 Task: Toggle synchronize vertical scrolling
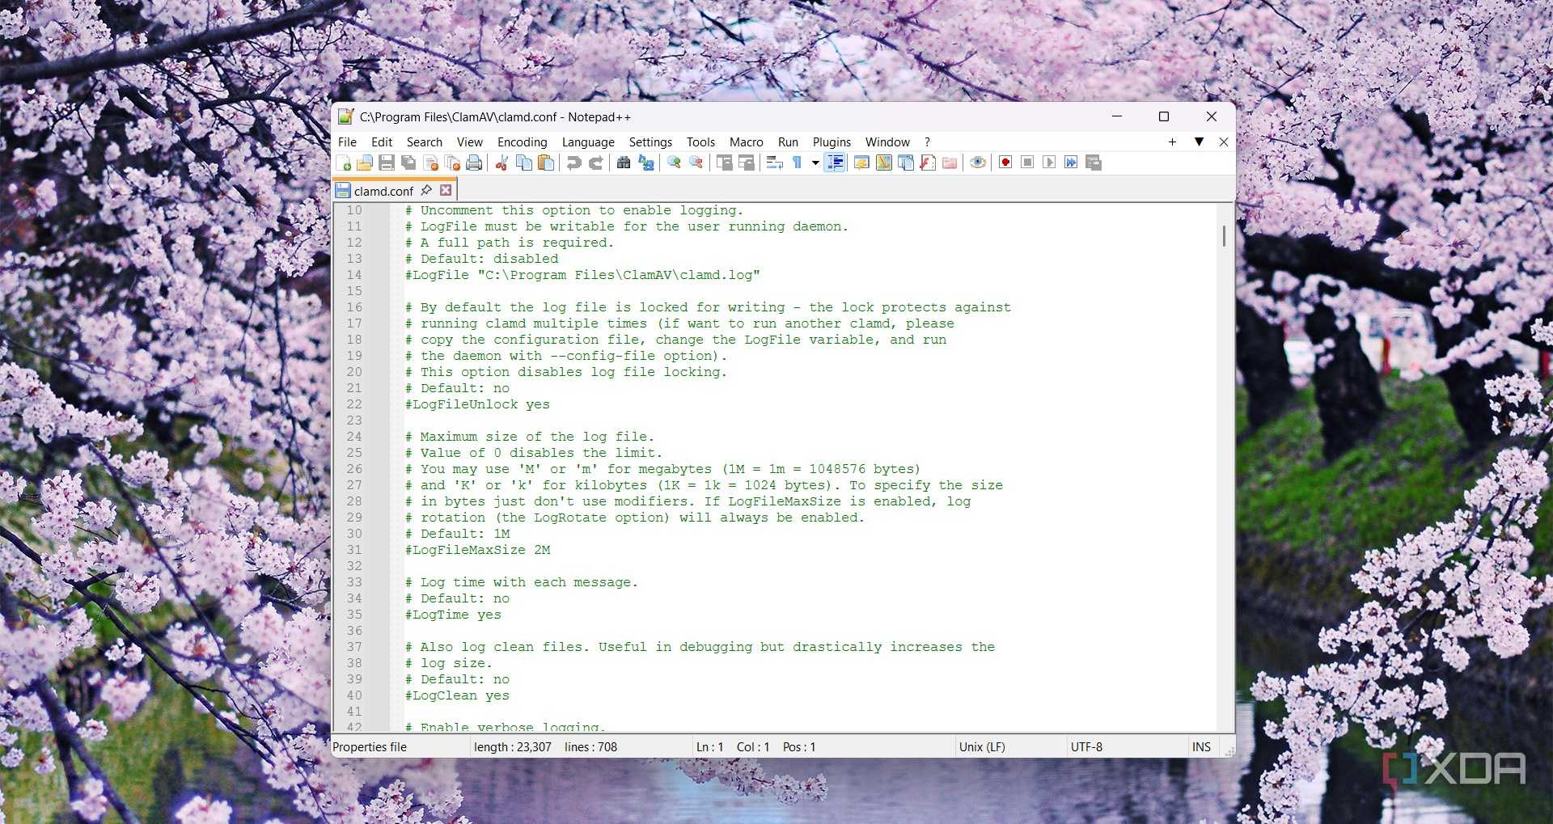724,163
